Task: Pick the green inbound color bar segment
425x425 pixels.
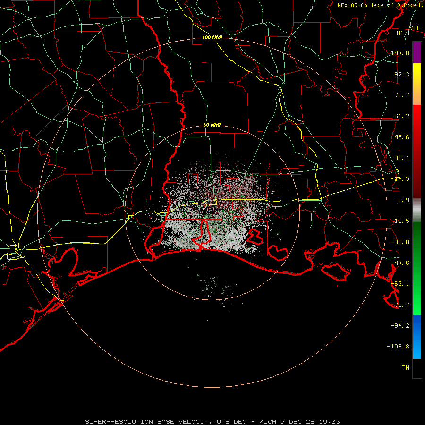Action: point(417,268)
